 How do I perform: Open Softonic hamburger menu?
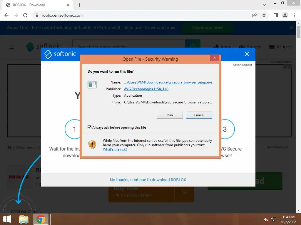12,47
